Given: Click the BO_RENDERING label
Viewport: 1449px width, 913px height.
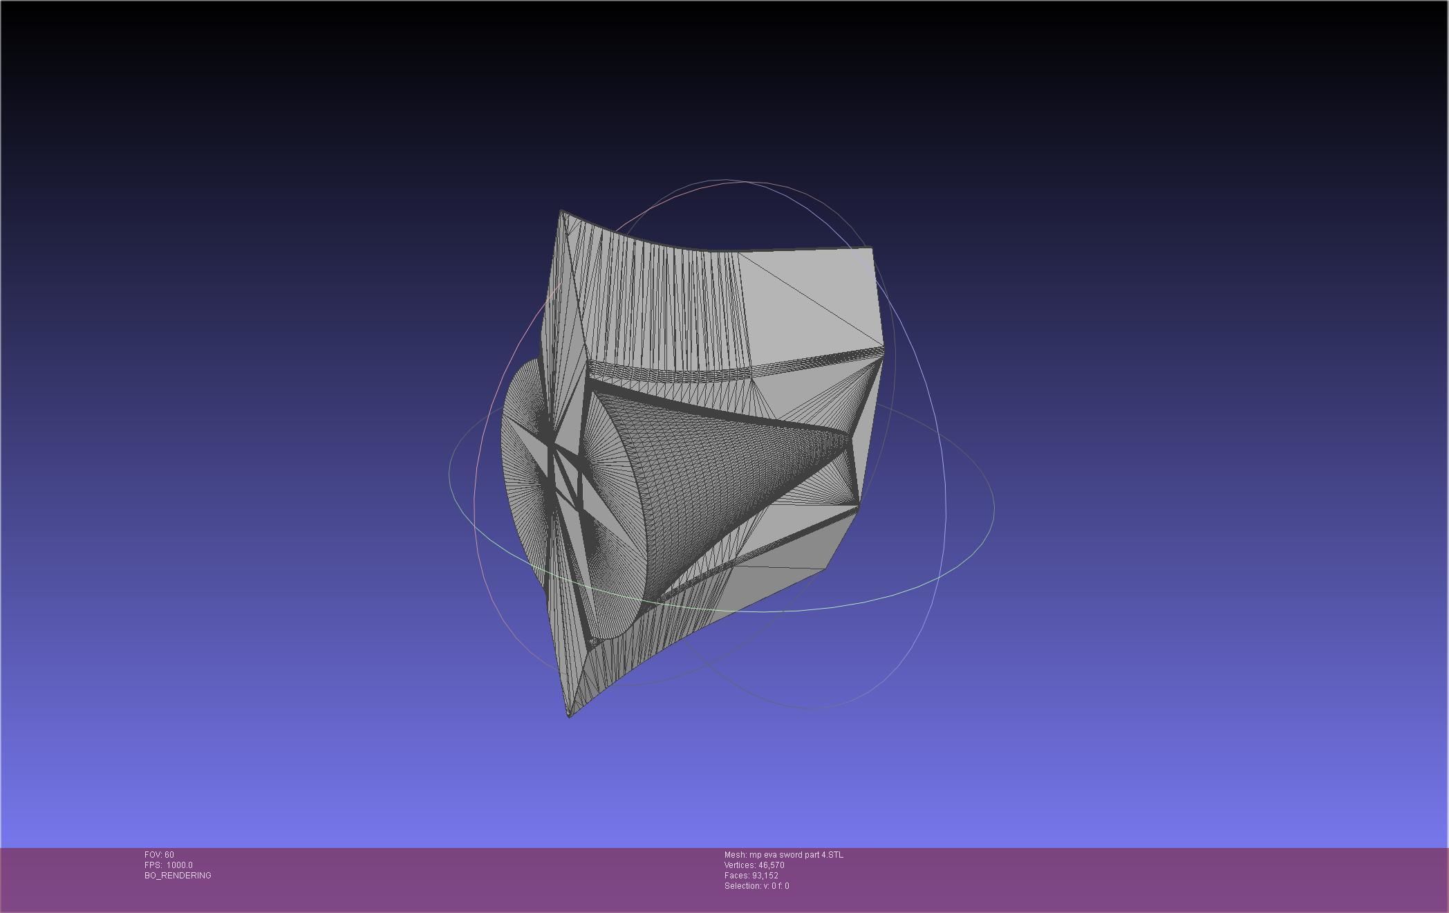Looking at the screenshot, I should click(178, 876).
